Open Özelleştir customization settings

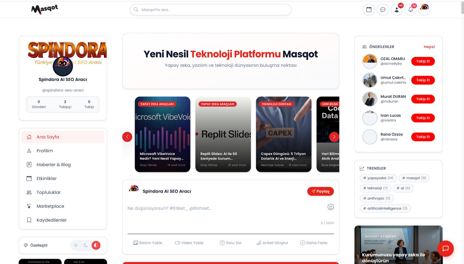point(36,245)
